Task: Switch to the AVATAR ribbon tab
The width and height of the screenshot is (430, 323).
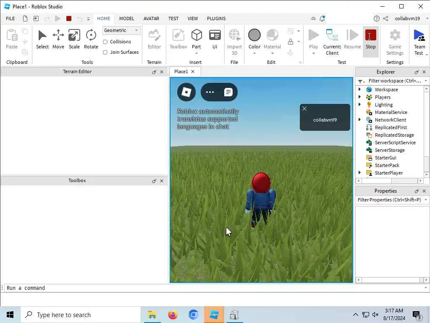Action: 151,19
